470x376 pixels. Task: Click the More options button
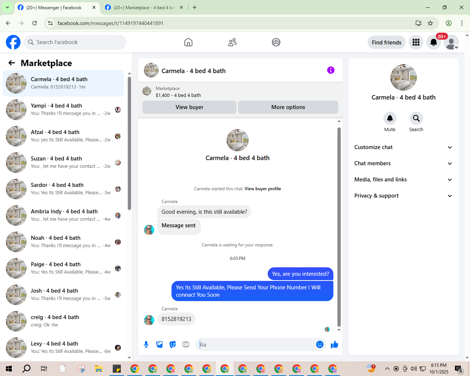[288, 107]
